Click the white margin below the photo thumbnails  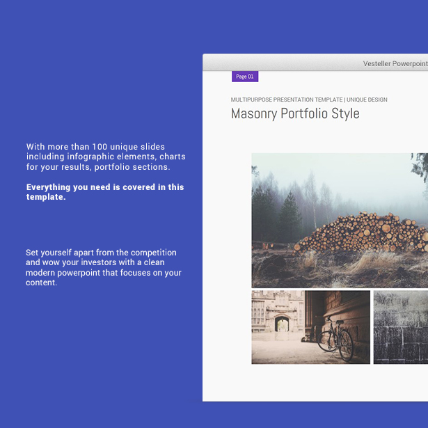313,383
